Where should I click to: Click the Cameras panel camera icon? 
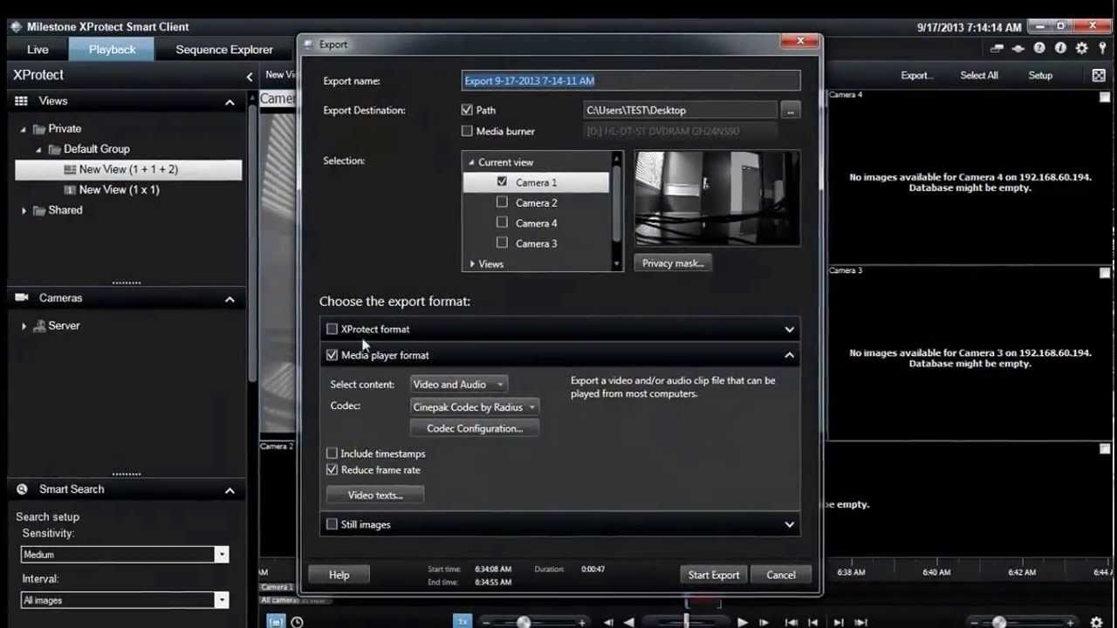[x=22, y=298]
